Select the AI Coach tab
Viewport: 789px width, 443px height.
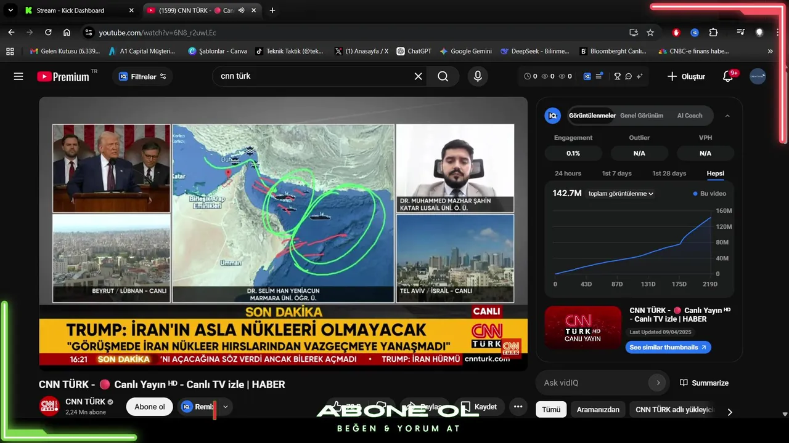tap(690, 116)
